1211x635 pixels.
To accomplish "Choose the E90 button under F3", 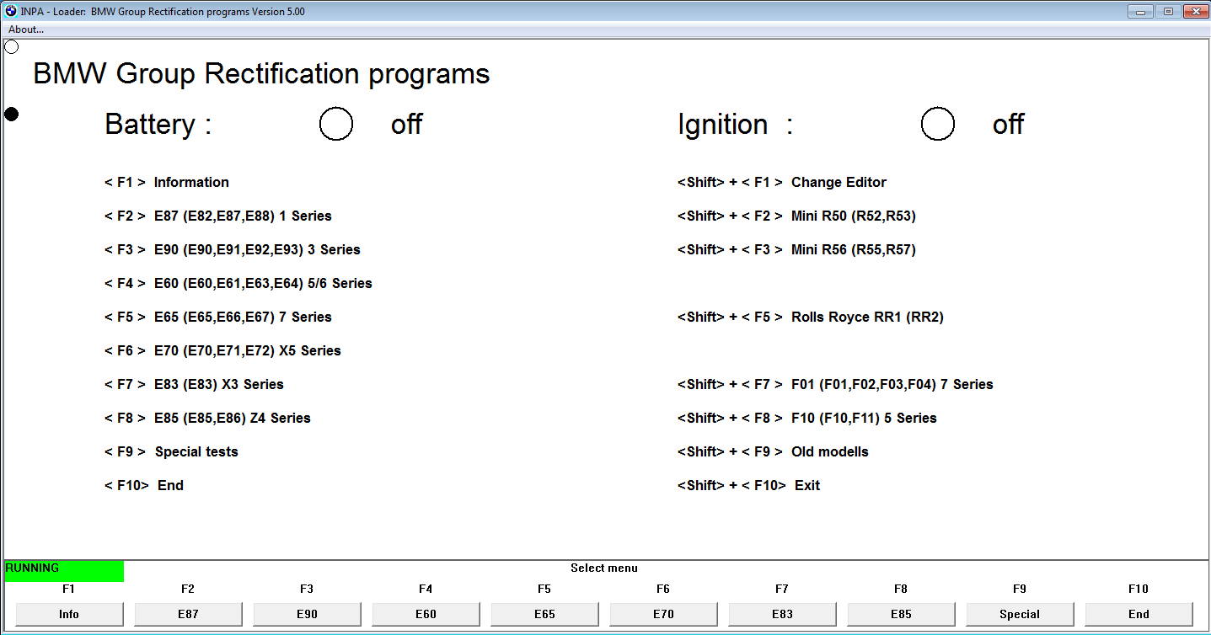I will pyautogui.click(x=307, y=614).
